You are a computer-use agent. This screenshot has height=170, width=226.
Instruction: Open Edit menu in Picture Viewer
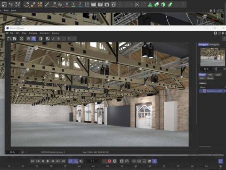[17, 33]
